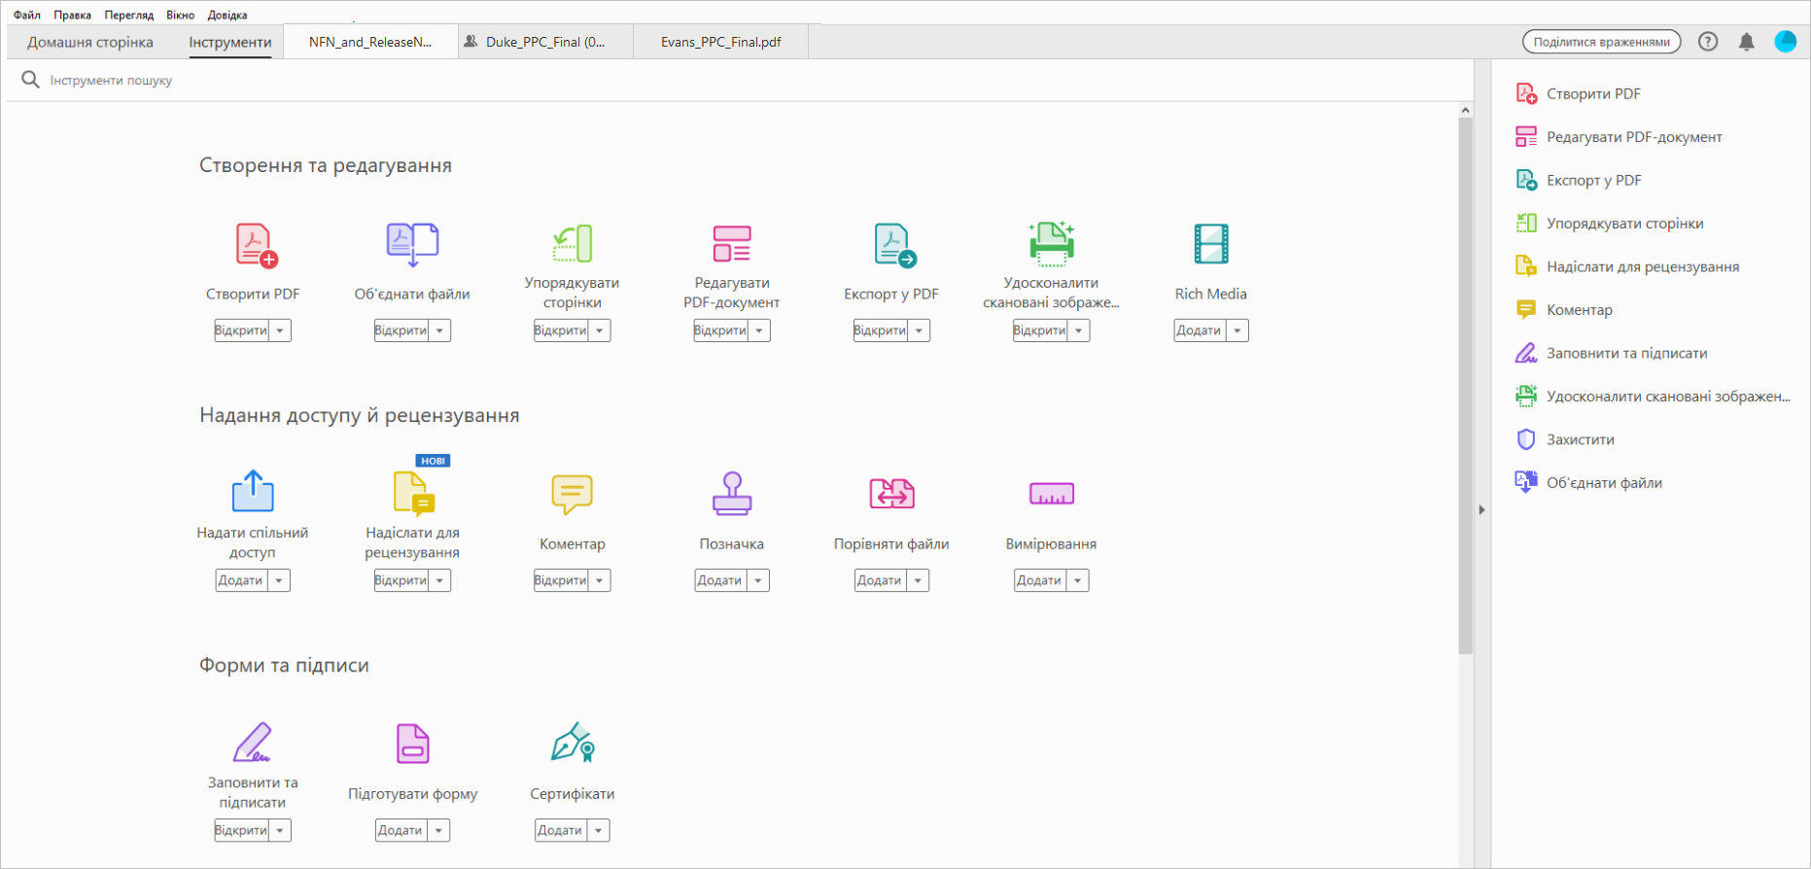Click the search magnifier icon
The image size is (1811, 869).
pos(30,80)
